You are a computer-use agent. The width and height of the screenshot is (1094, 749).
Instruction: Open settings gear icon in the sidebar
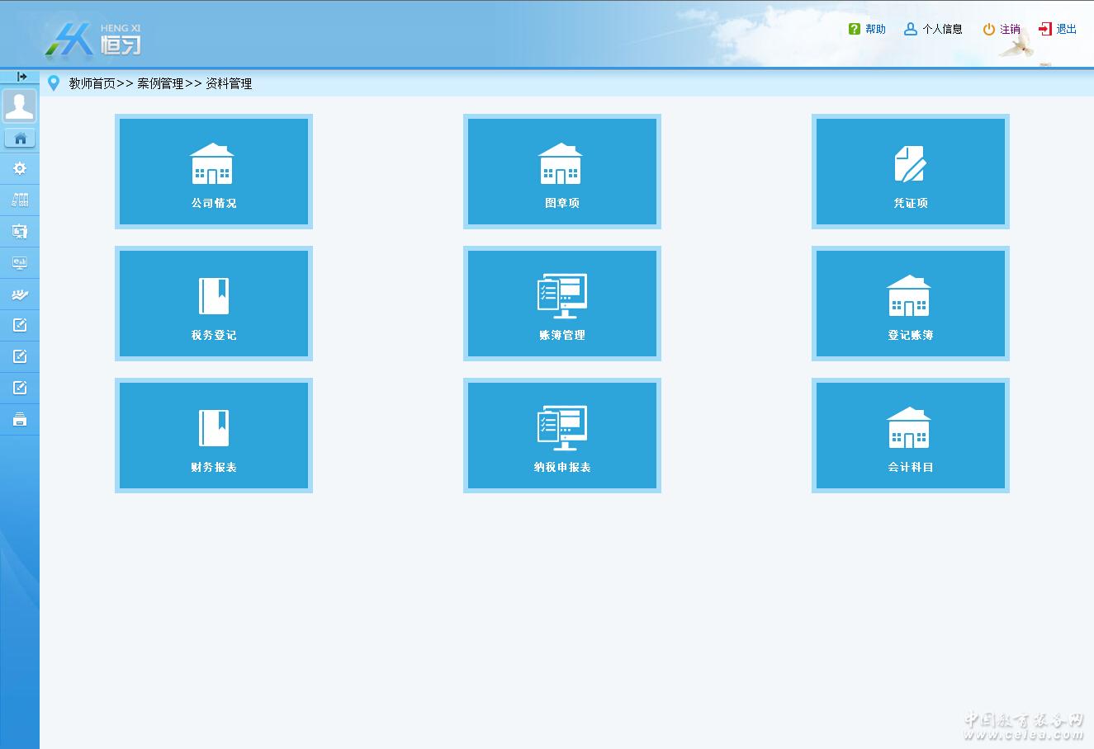pyautogui.click(x=20, y=168)
